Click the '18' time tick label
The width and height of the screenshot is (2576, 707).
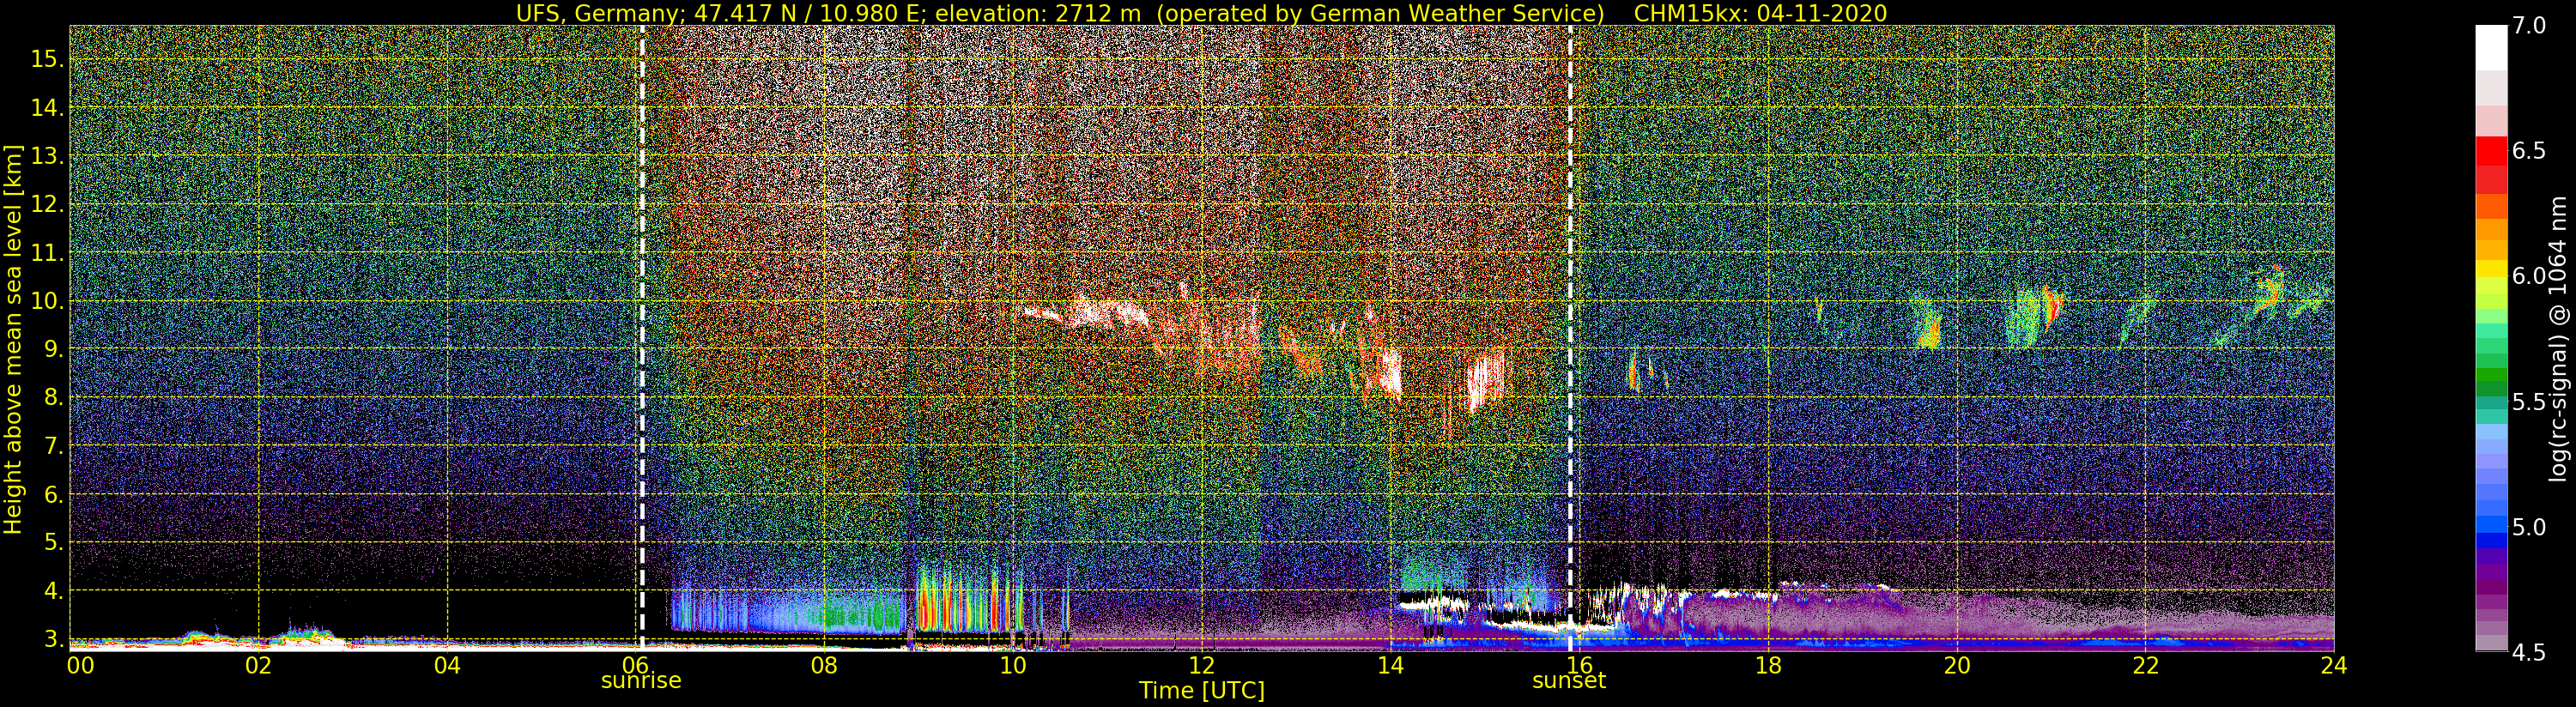(x=1767, y=665)
